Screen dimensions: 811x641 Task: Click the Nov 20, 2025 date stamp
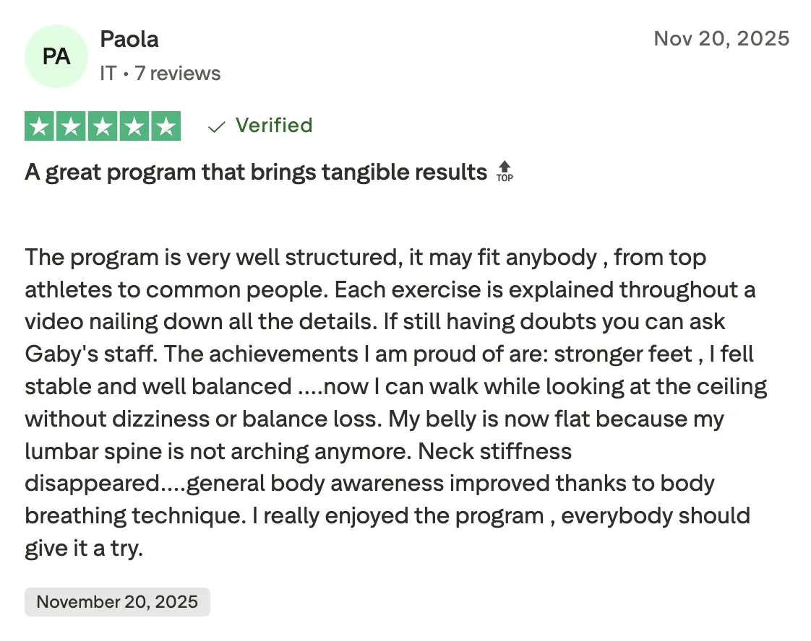(721, 39)
